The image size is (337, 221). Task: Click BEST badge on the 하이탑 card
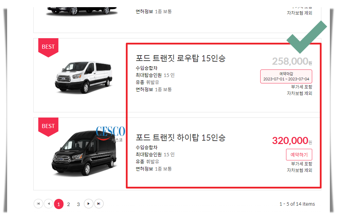(x=48, y=127)
